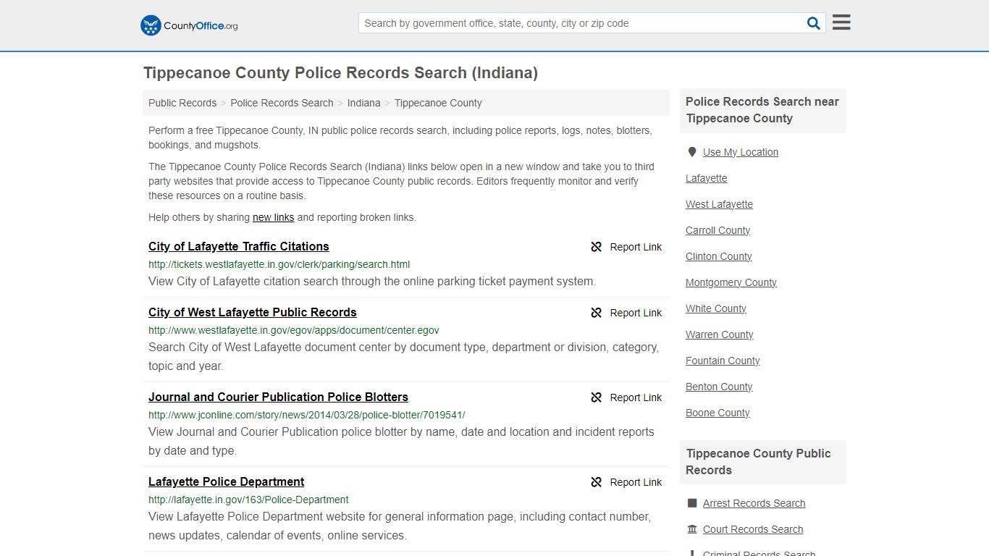Open lafayette.in.gov Police-Department URL
989x556 pixels.
point(248,500)
